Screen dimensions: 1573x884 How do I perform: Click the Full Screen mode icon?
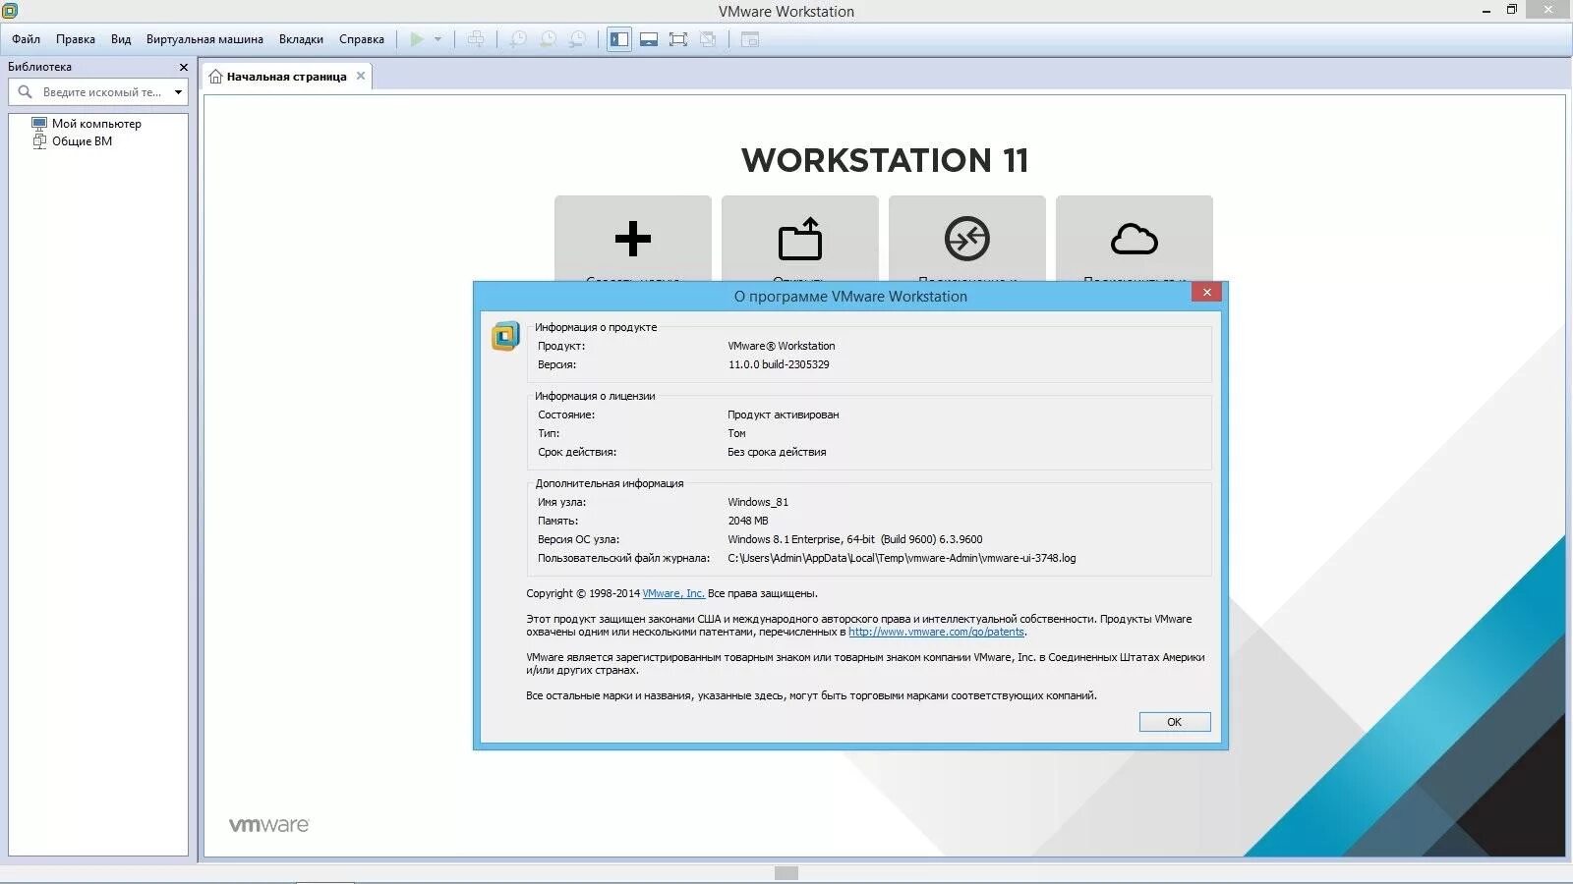[678, 39]
